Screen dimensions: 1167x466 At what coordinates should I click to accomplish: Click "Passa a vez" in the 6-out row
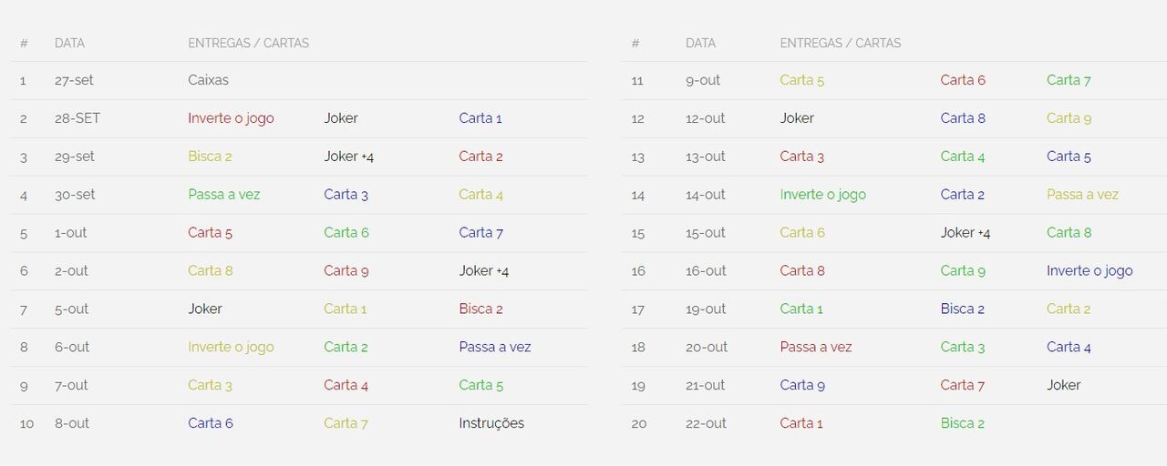coord(495,348)
